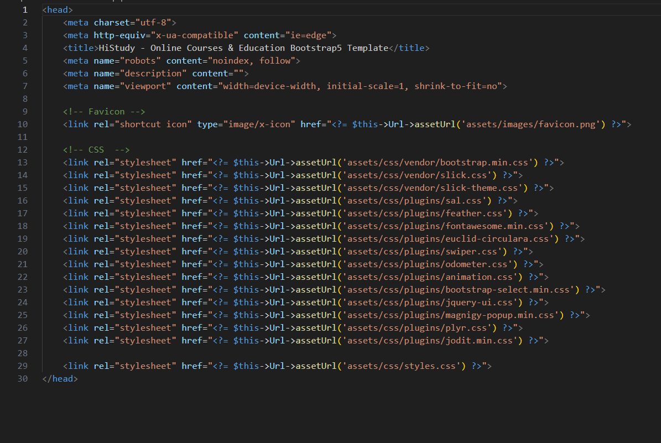
Task: Click line number 1 in gutter
Action: 25,10
